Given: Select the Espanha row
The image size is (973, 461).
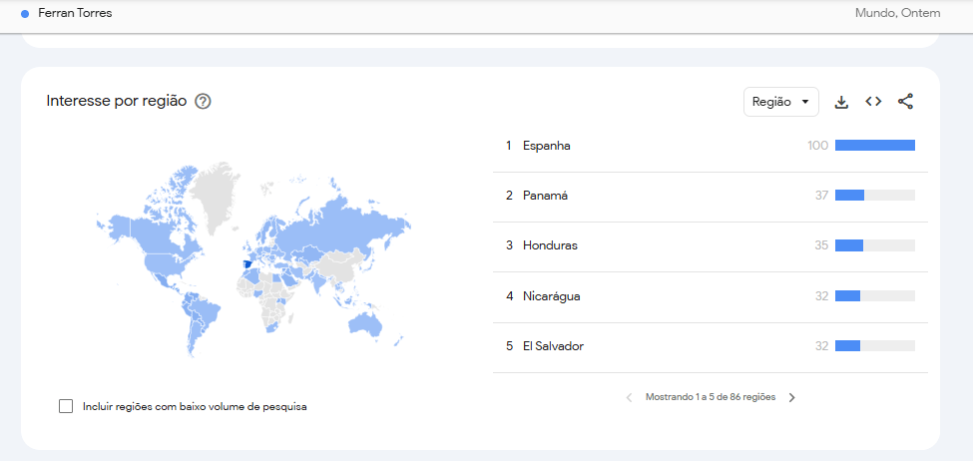Looking at the screenshot, I should tap(711, 146).
